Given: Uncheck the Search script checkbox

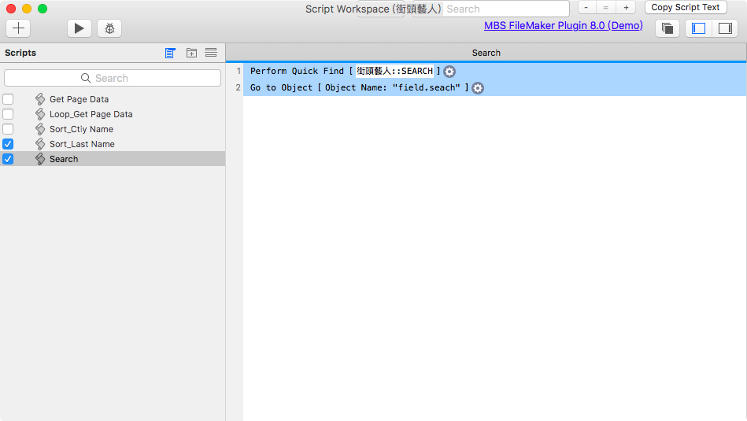Looking at the screenshot, I should [8, 159].
